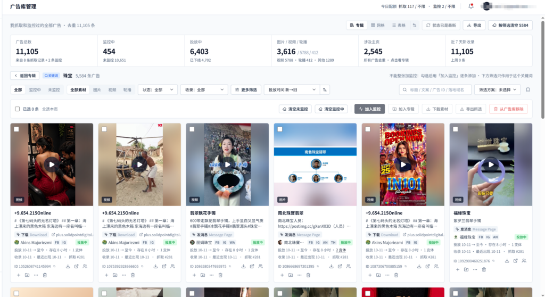Select the 监控中 filter tab
The image size is (545, 297).
pos(35,90)
